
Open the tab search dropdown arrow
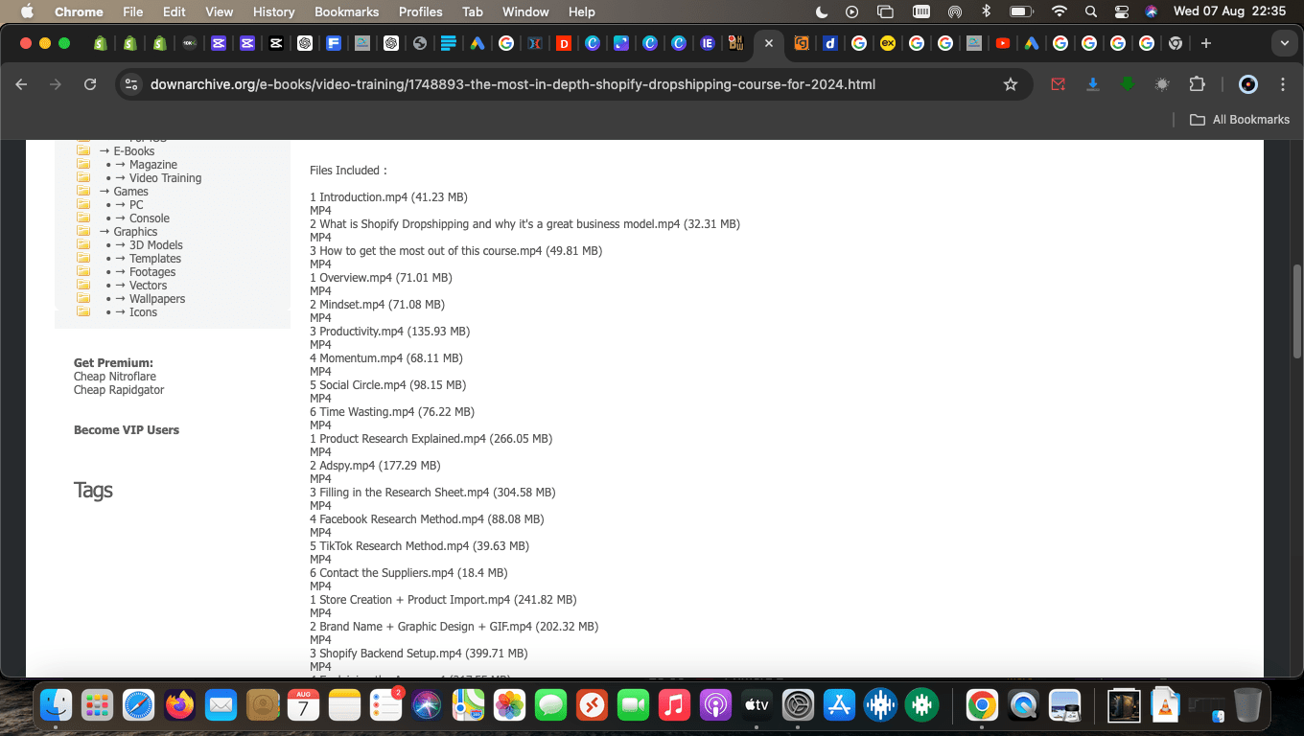(1284, 43)
